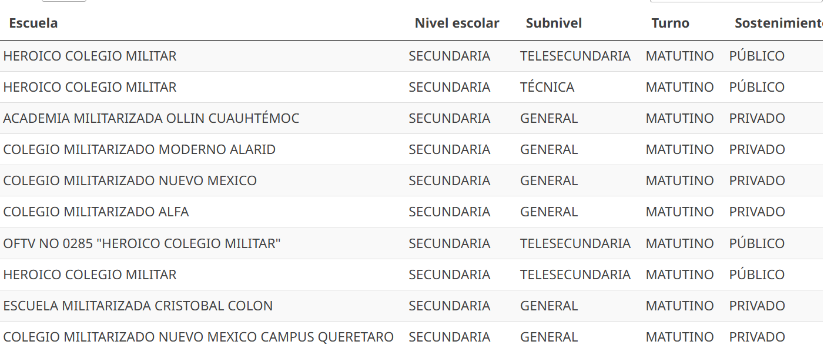Select COLEGIO MILITARIZADO MODERNO ALARID school name
The width and height of the screenshot is (824, 348).
(x=139, y=149)
